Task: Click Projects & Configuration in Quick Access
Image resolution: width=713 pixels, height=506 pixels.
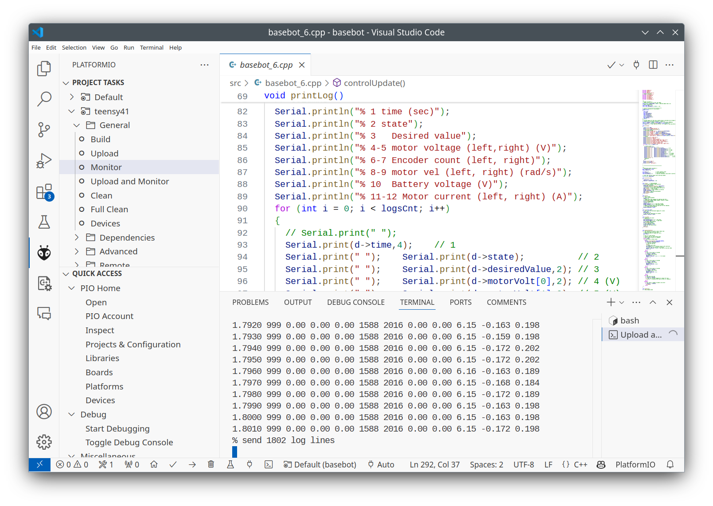Action: (133, 344)
